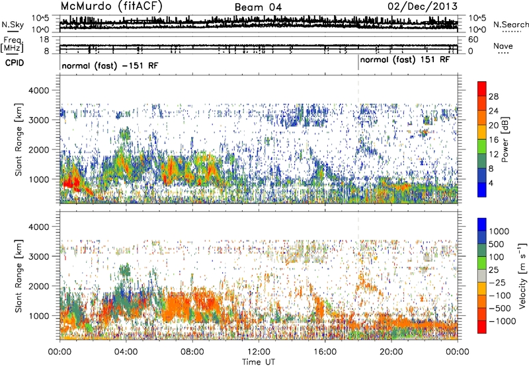Click the 16 label on Power colorbar

tap(493, 140)
